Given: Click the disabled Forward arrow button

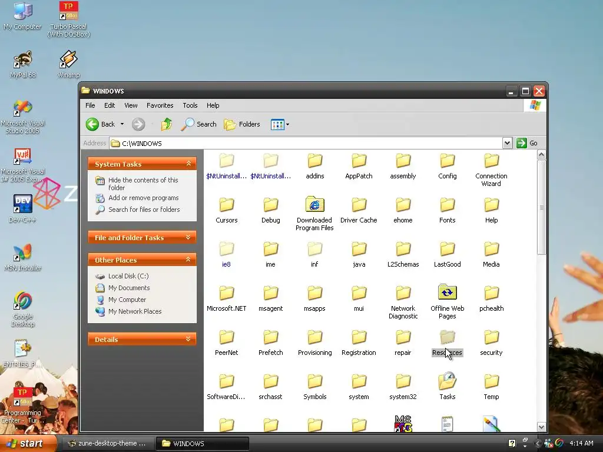Looking at the screenshot, I should coord(138,124).
